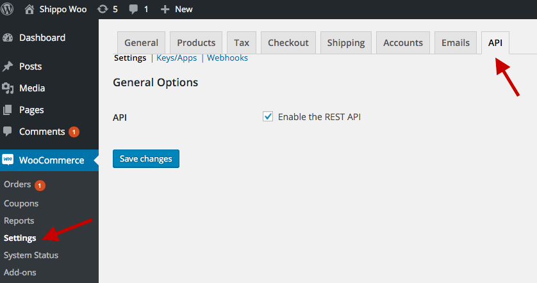This screenshot has height=283, width=537.
Task: Open Media in the sidebar menu
Action: click(32, 88)
